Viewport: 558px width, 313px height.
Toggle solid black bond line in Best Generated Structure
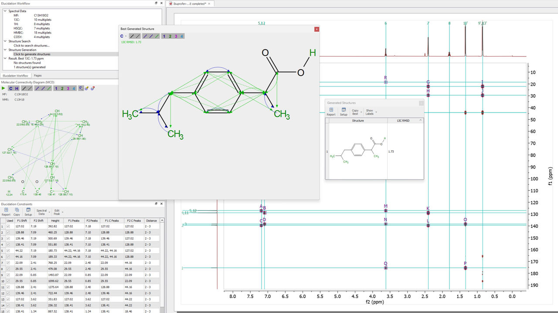click(x=133, y=36)
